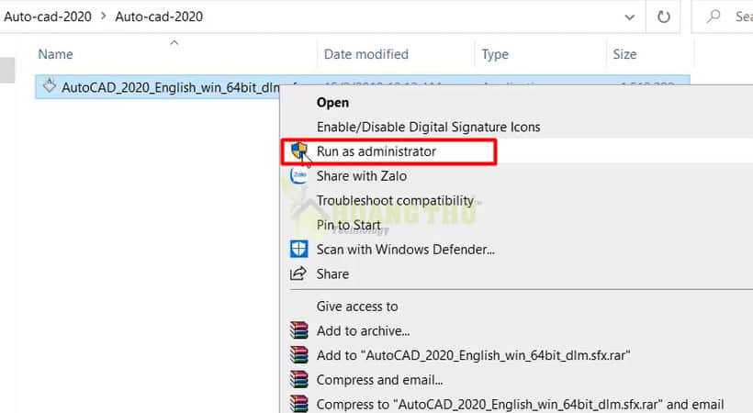Click second Auto-cad-2020 breadcrumb folder
This screenshot has width=753, height=413.
click(159, 17)
